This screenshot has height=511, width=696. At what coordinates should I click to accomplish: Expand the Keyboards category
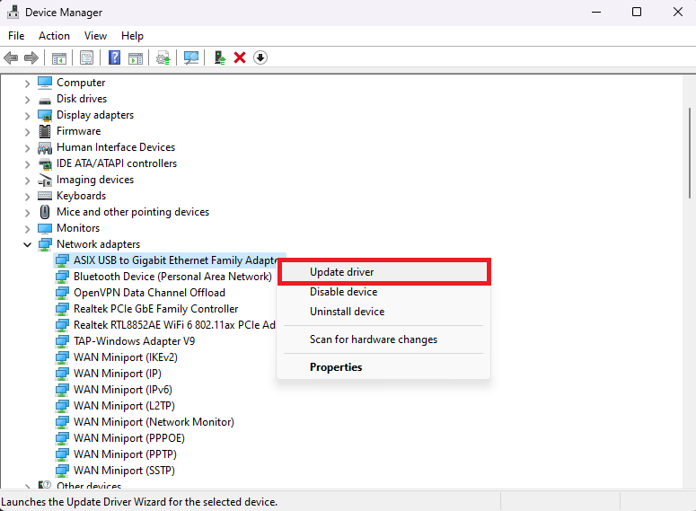coord(27,196)
